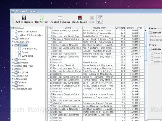Screen dimensions: 162x121
Task: Click the Opera document icon
Action: coord(20,52)
